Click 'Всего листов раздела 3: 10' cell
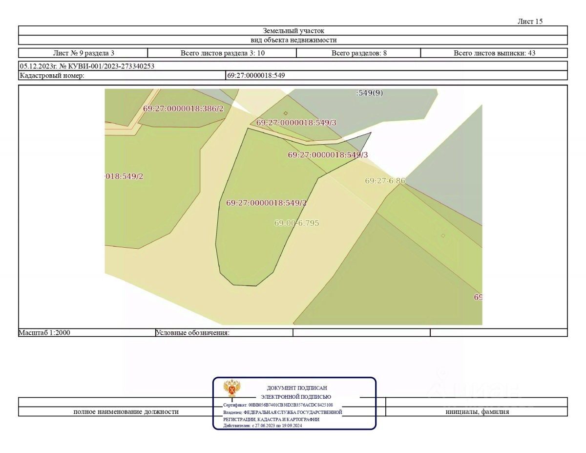This screenshot has height=453, width=586. (223, 53)
